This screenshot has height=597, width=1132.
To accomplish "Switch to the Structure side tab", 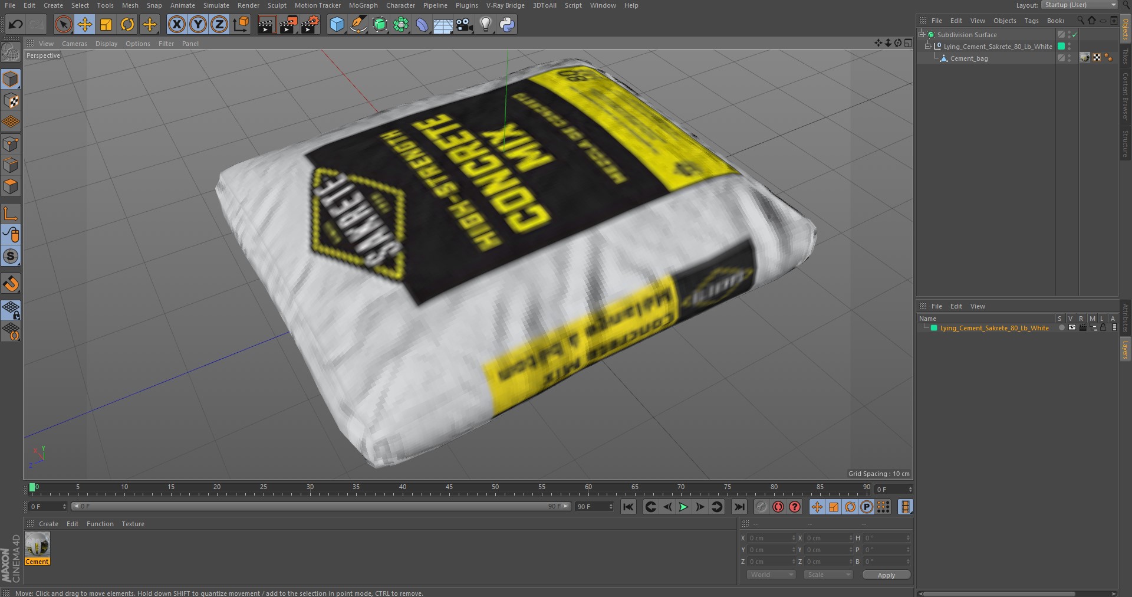I will point(1125,143).
